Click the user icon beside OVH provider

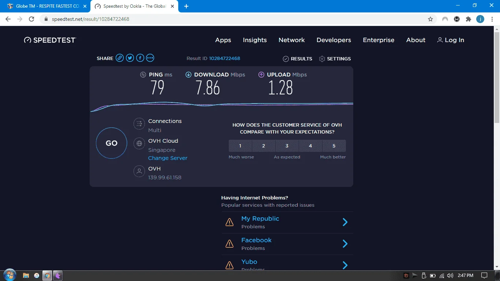click(x=139, y=171)
